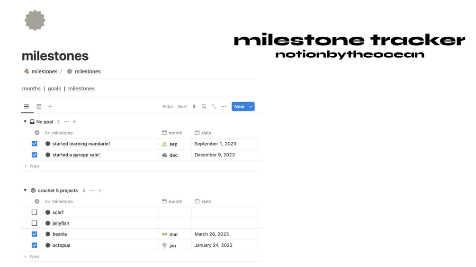Open the lightning bolt automations icon
The width and height of the screenshot is (476, 267).
click(x=194, y=106)
